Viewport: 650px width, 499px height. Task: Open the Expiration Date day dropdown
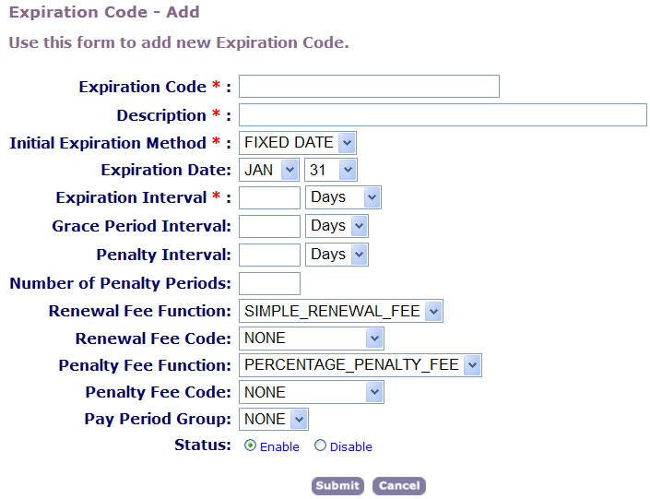coord(330,170)
